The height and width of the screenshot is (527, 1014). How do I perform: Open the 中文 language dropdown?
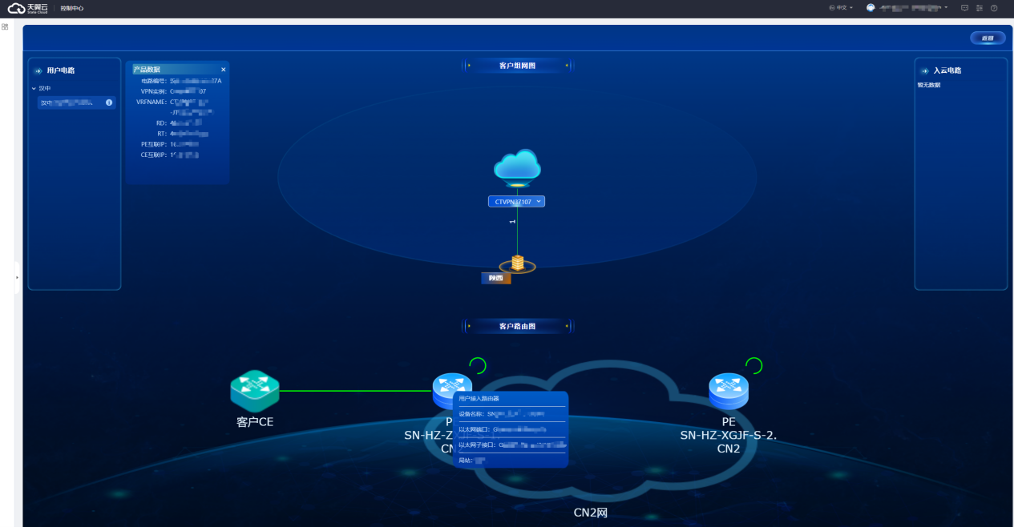(841, 8)
